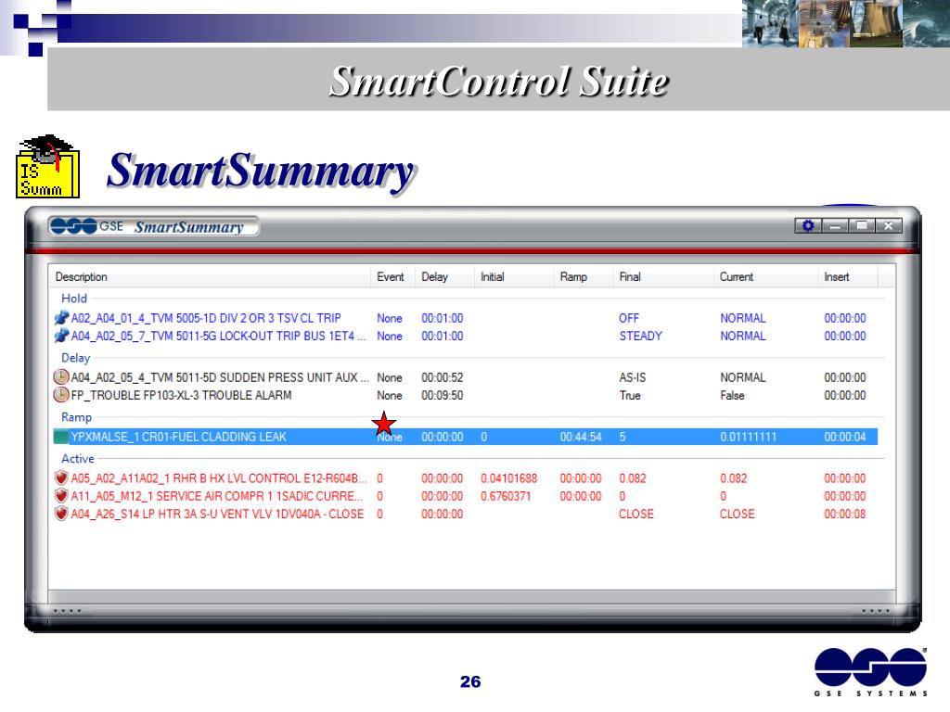Image resolution: width=950 pixels, height=712 pixels.
Task: Select A04_A02_05_4_TVM SUDDEN PRESS UNIT AUX row
Action: [466, 377]
